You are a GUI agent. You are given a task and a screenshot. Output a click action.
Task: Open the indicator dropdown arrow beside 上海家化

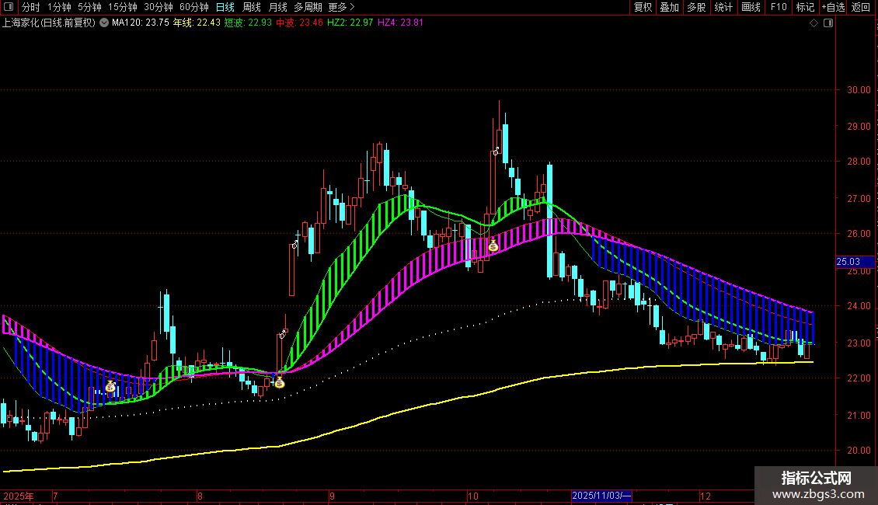(104, 23)
